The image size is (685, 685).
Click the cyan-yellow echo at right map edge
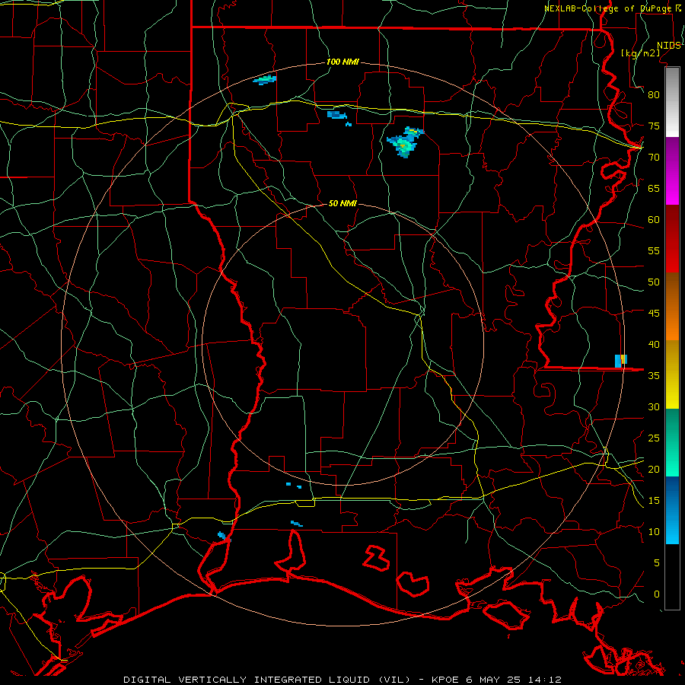coord(621,361)
